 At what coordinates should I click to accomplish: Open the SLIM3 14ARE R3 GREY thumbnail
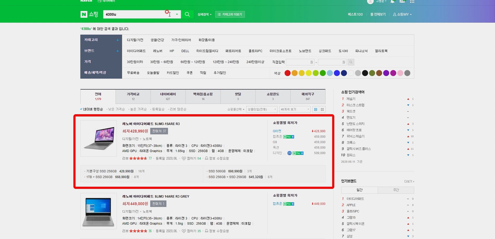pos(98,211)
